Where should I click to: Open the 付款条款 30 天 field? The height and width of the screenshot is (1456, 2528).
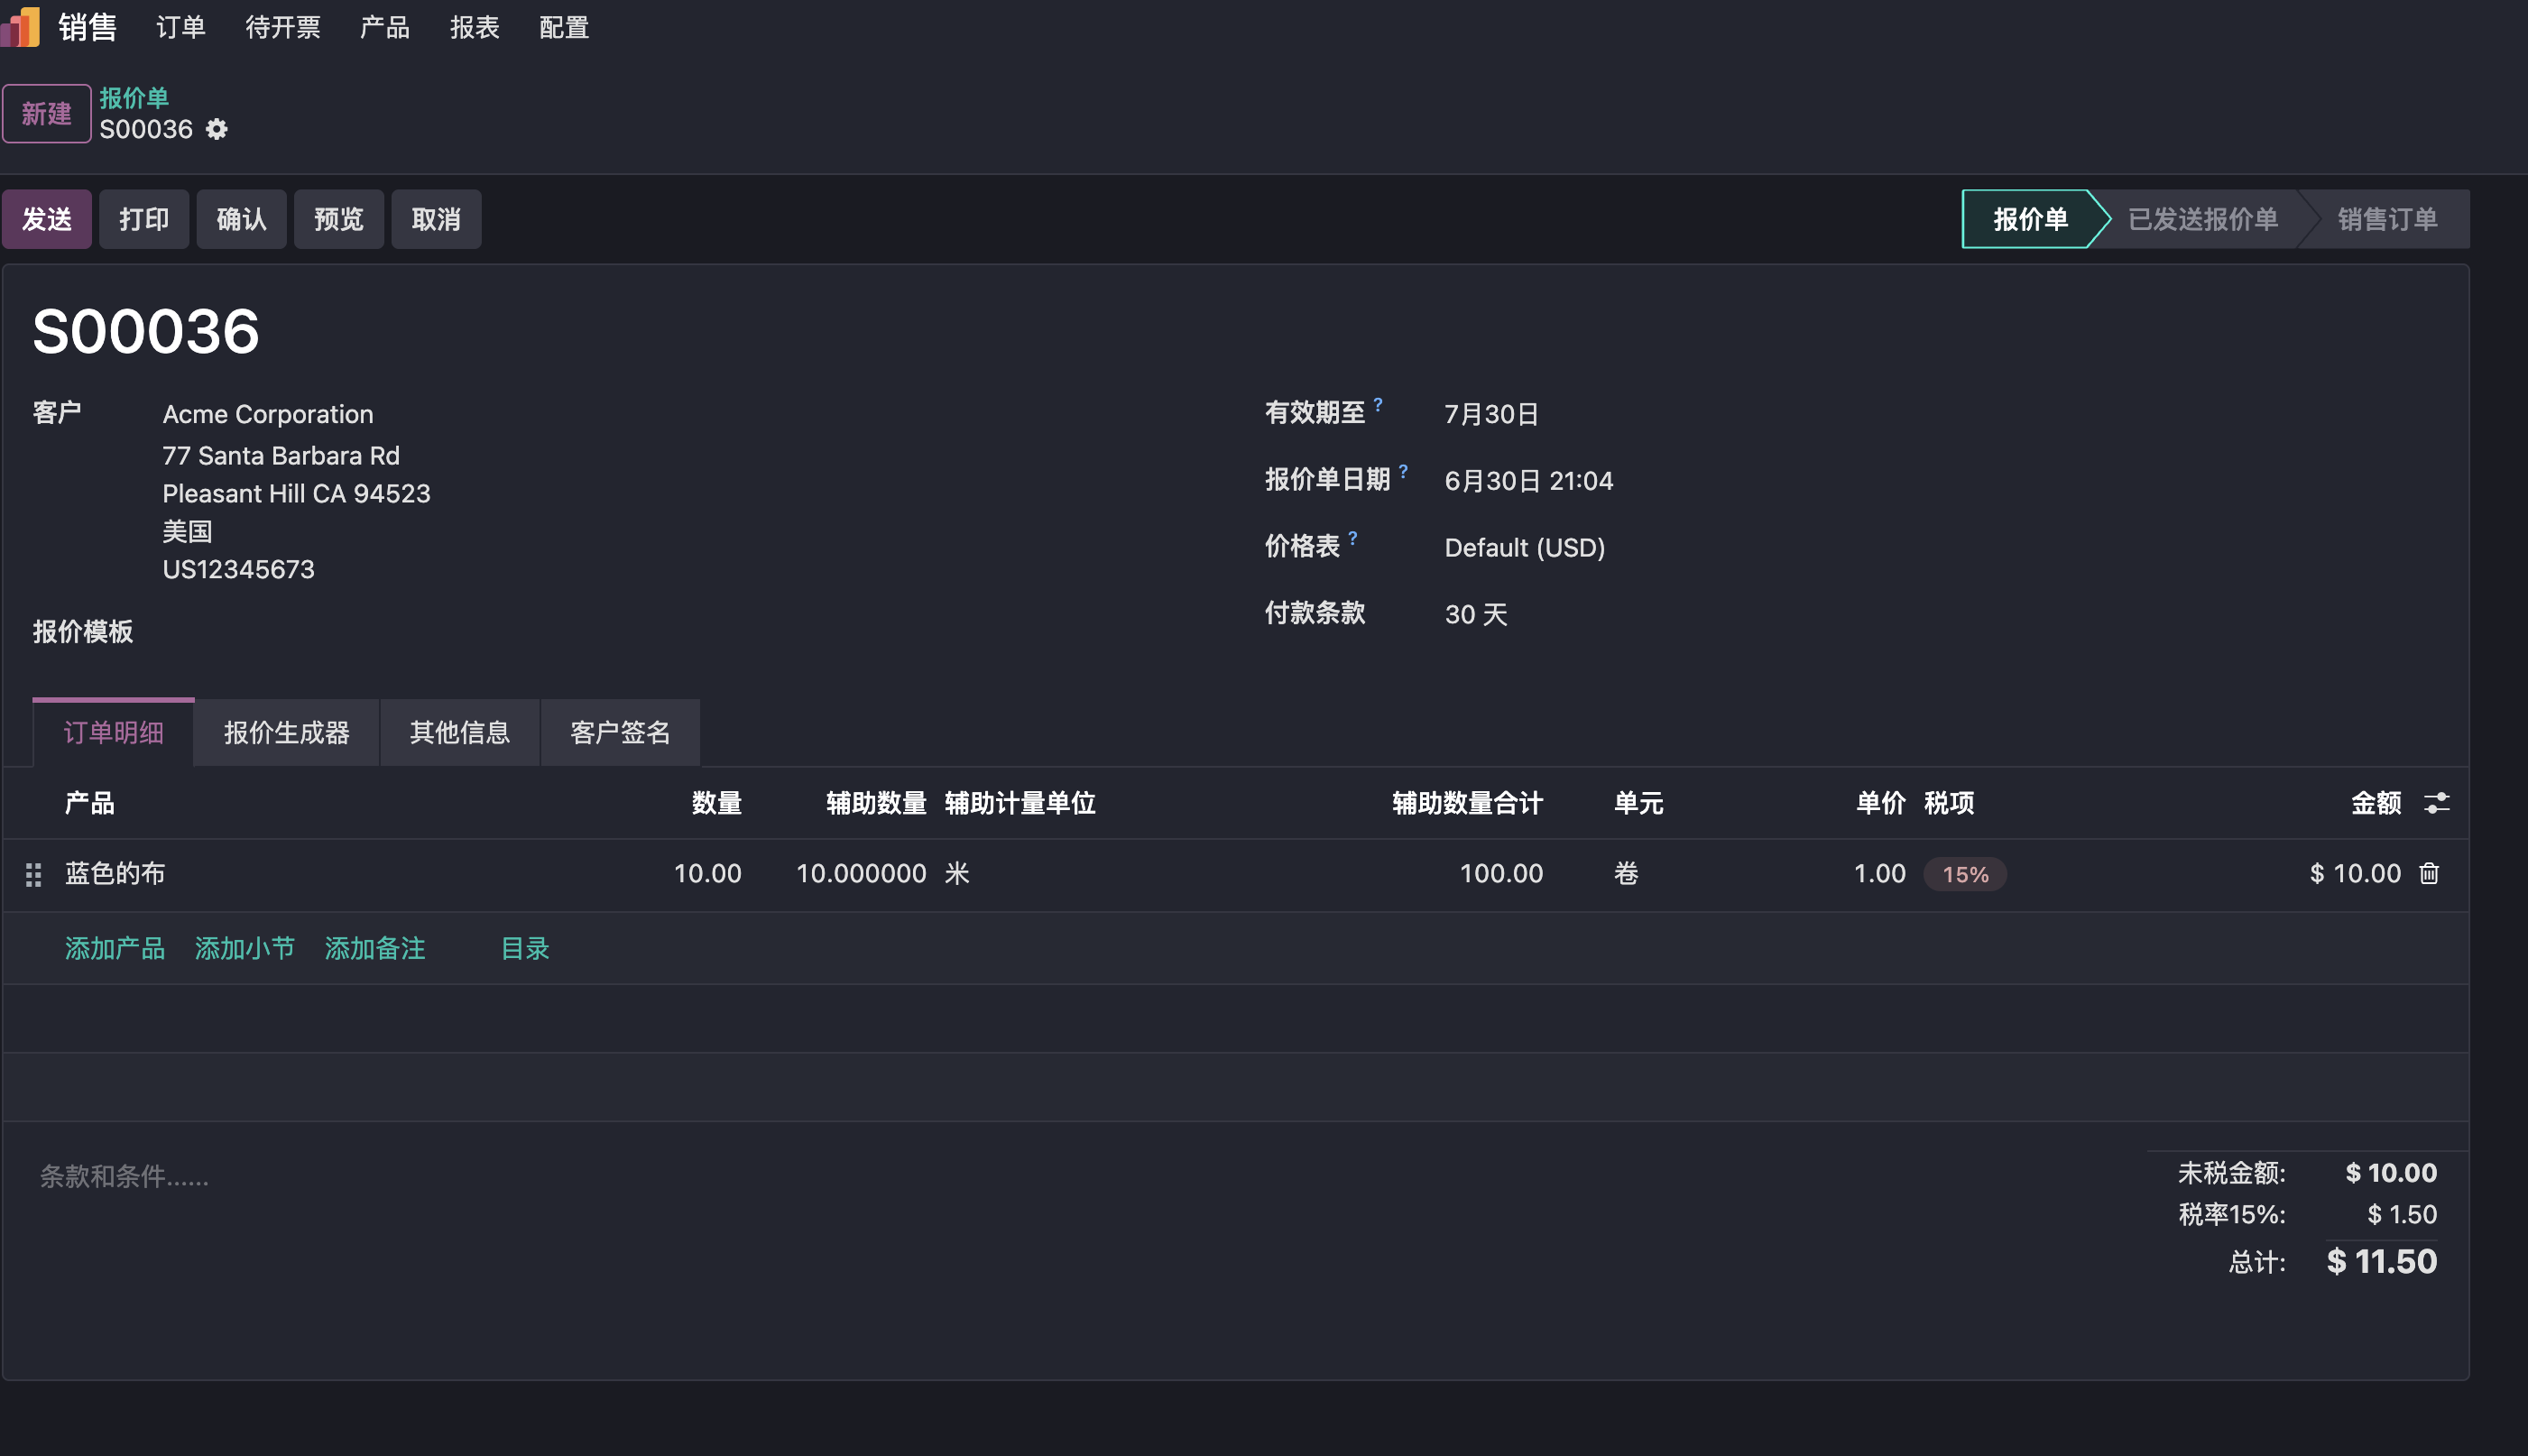[x=1476, y=614]
